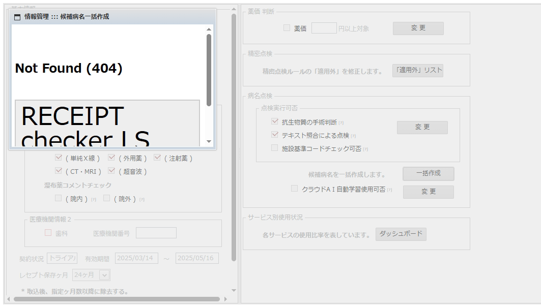Click 変更 button in 点検実行可否 group
This screenshot has width=541, height=308.
pos(422,128)
